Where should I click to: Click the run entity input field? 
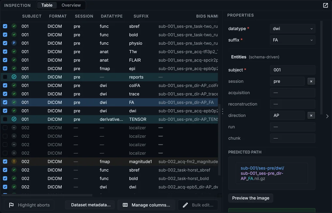click(293, 127)
